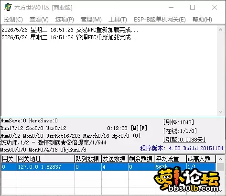The width and height of the screenshot is (226, 196).
Task: Click the 队列数据 column header
Action: (x=88, y=159)
